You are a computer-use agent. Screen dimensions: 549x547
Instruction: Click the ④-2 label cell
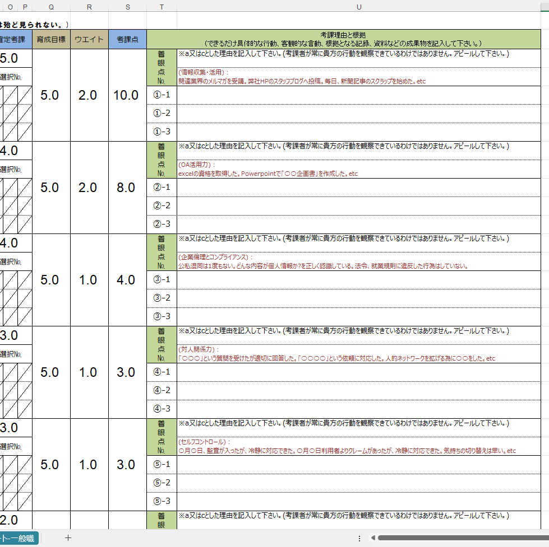[x=162, y=390]
